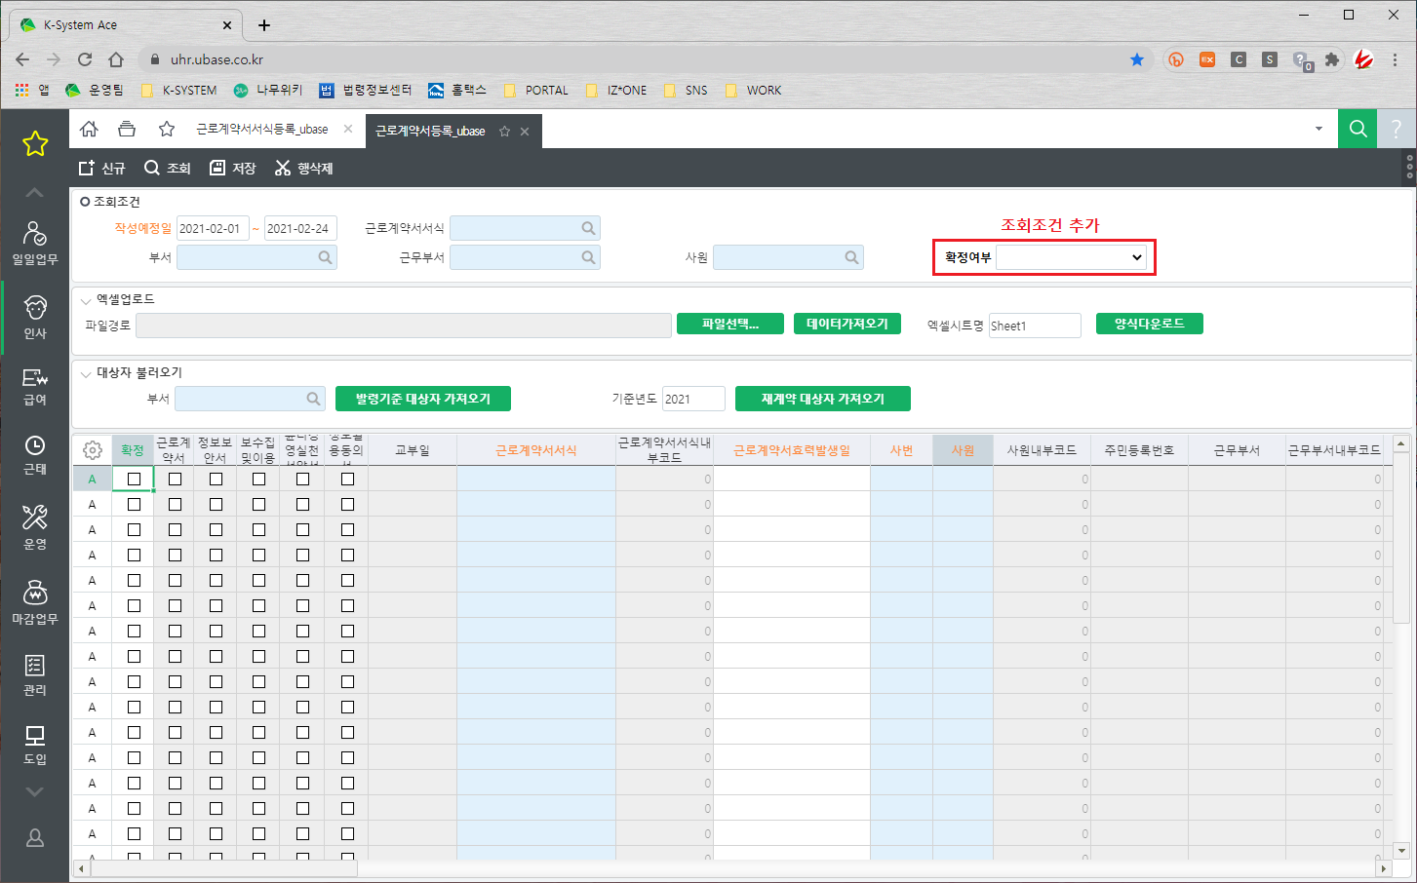Click the home icon in the tab bar
1417x883 pixels.
[89, 130]
